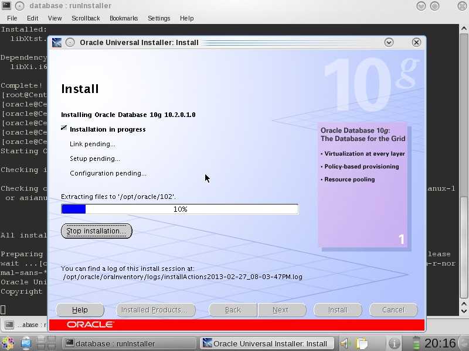The height and width of the screenshot is (351, 469).
Task: Click the installation progress bar at 10%
Action: (x=180, y=209)
